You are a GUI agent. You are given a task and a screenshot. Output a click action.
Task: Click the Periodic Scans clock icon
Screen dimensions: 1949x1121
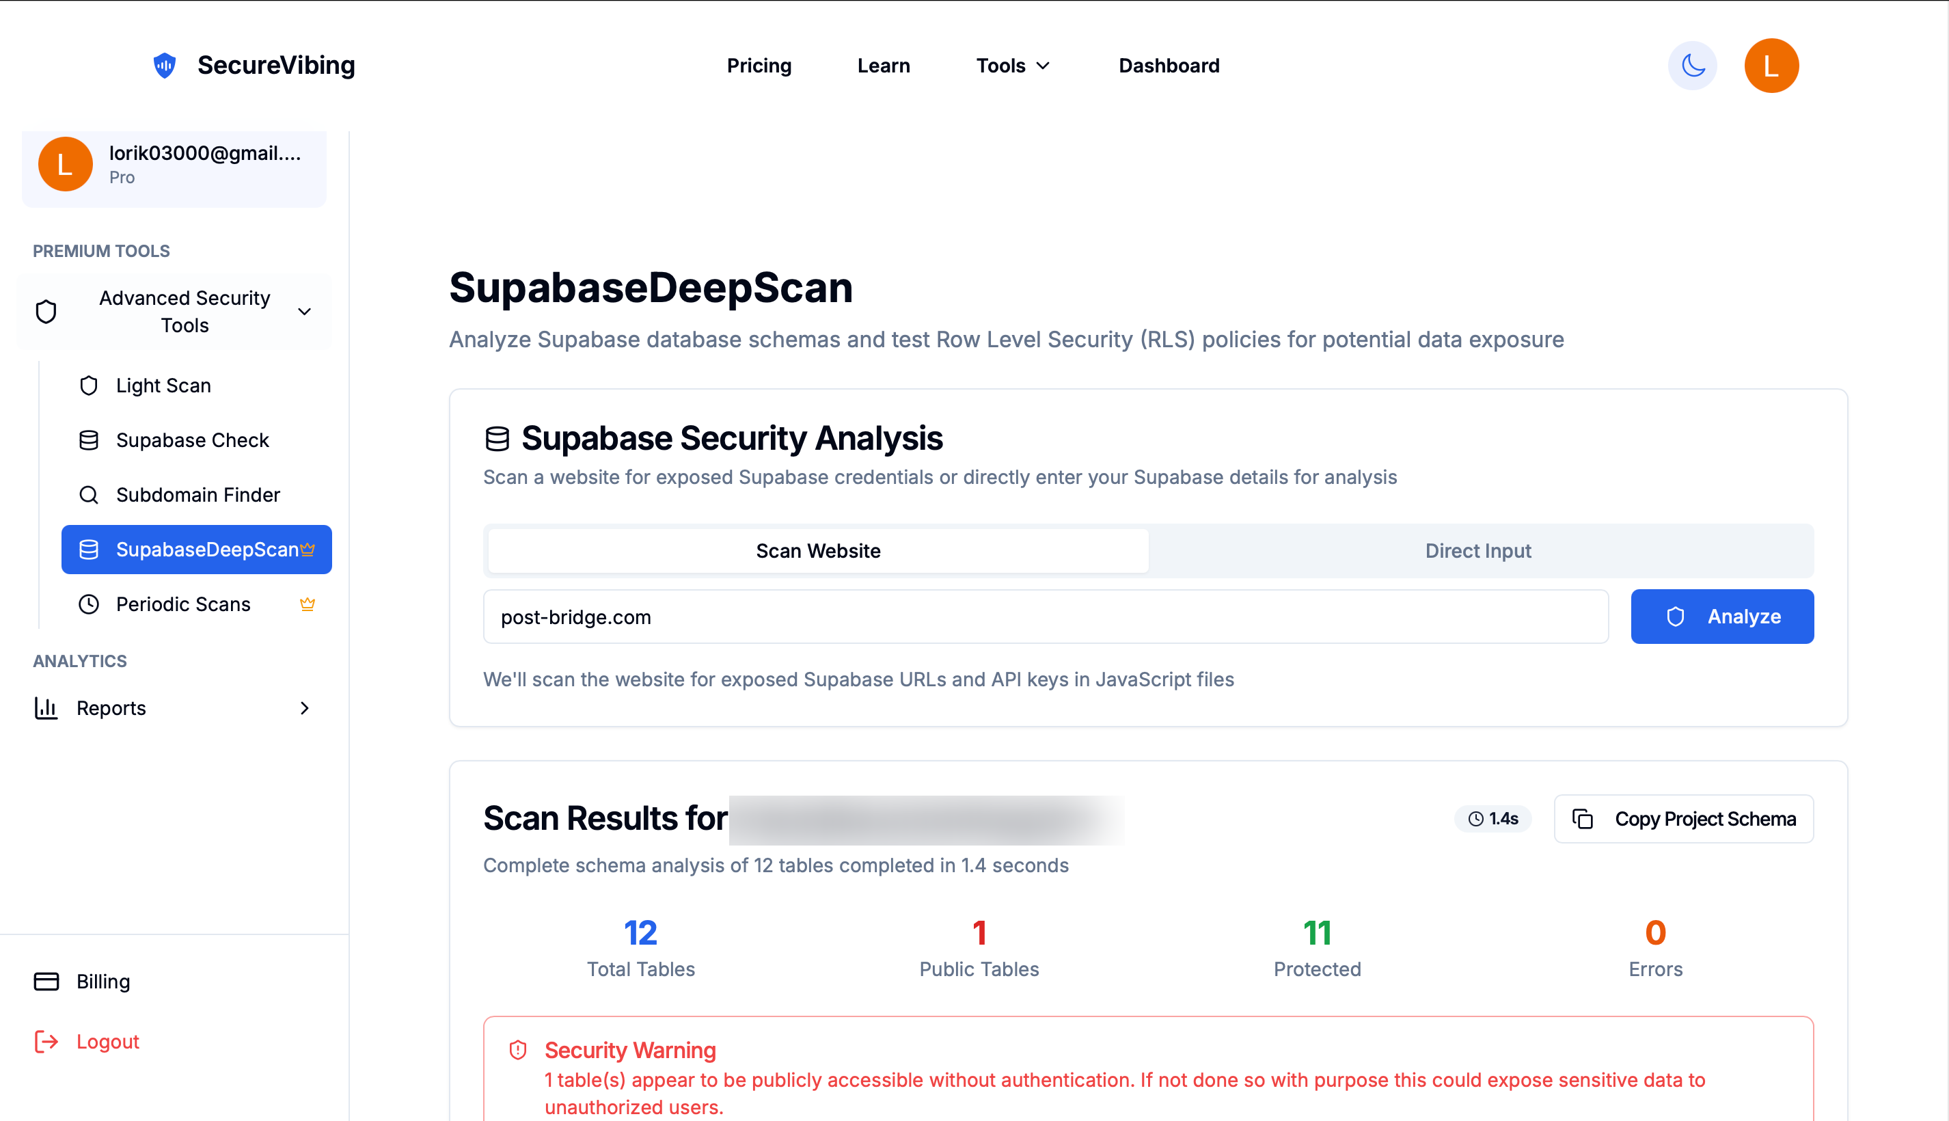(x=89, y=604)
